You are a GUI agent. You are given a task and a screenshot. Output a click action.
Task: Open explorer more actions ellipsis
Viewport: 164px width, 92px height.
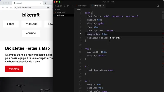[71, 6]
